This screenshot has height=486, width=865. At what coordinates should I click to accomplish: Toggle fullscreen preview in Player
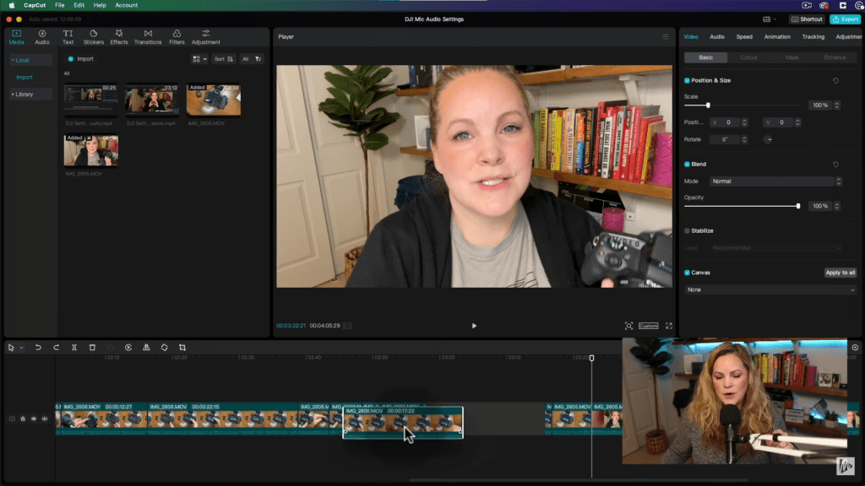[x=669, y=326]
